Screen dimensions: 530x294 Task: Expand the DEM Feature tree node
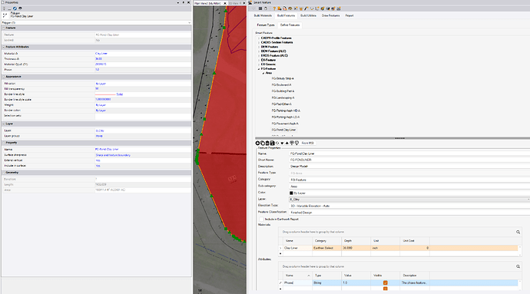(x=259, y=47)
